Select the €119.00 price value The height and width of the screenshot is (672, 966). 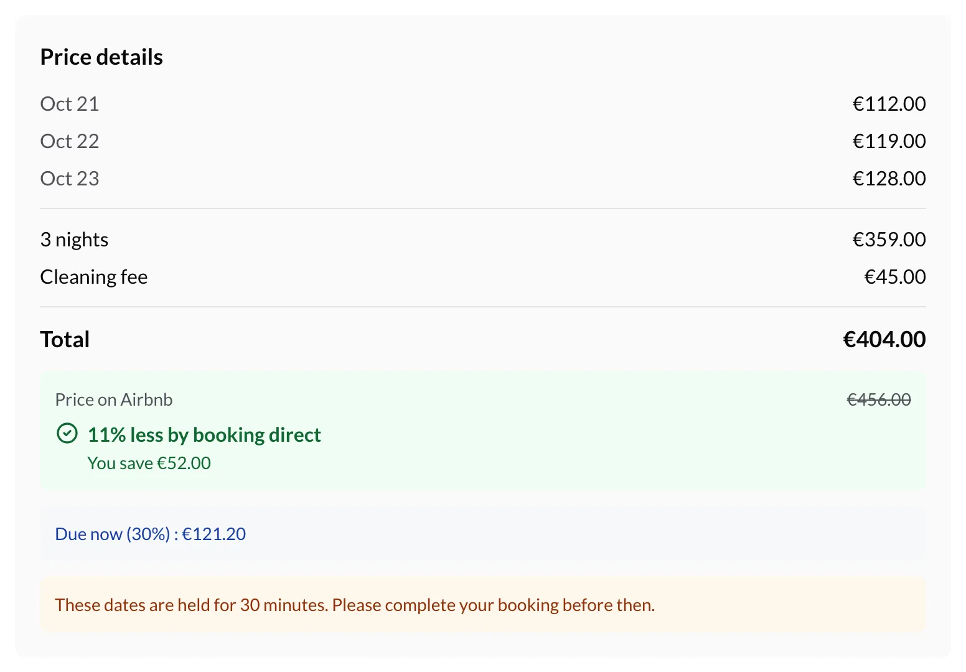pos(889,141)
